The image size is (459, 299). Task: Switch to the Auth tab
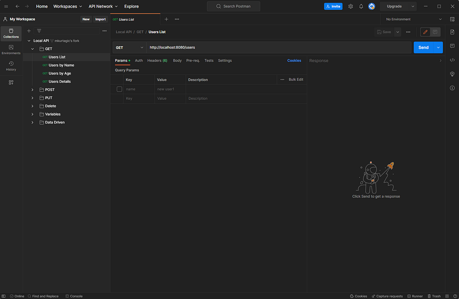pos(139,60)
